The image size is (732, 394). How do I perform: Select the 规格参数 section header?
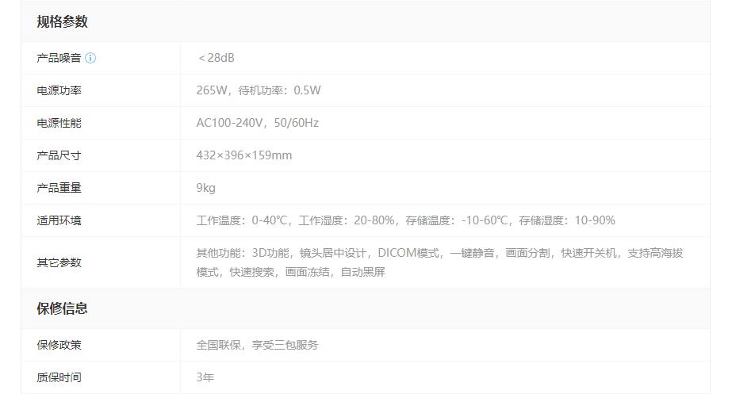coord(62,21)
